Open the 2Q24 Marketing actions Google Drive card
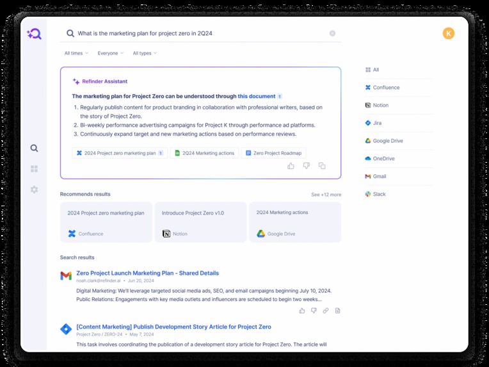Screen dimensions: 489x367 pyautogui.click(x=295, y=222)
